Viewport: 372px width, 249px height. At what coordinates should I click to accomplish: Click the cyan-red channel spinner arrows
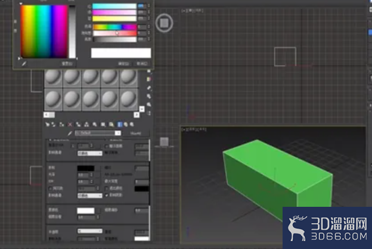pos(149,6)
